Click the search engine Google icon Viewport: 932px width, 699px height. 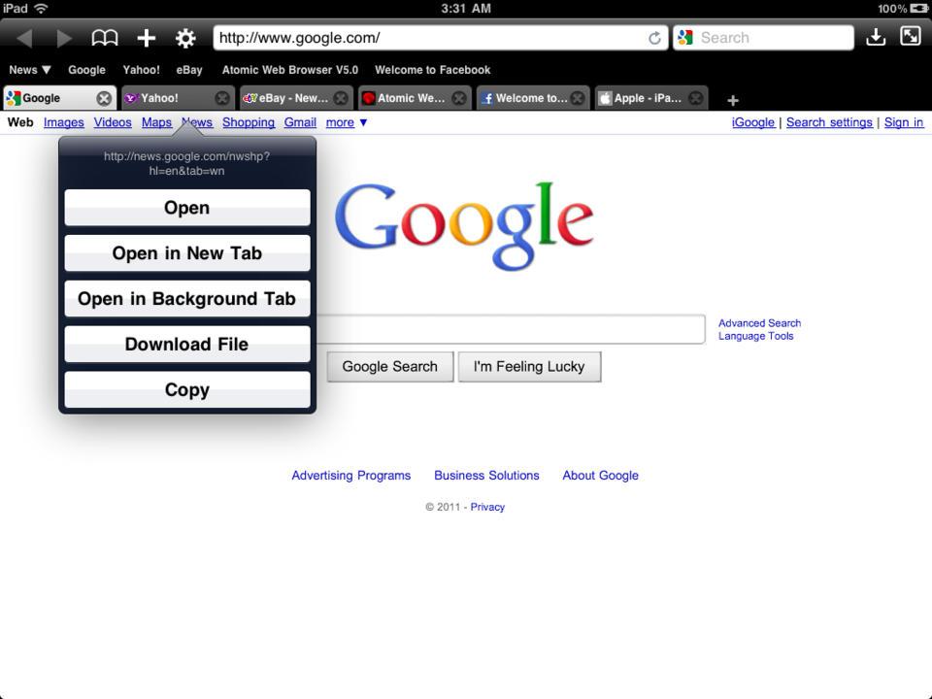(685, 38)
